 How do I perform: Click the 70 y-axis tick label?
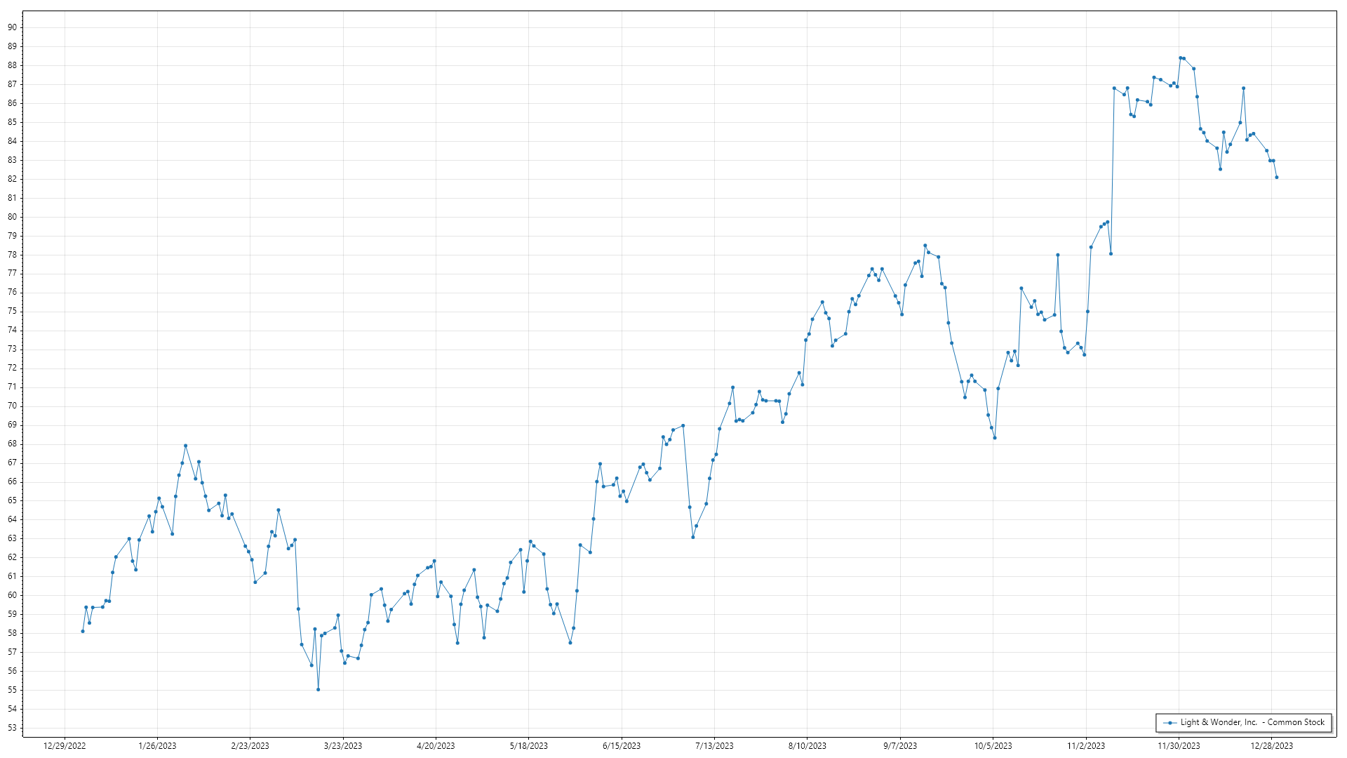click(13, 406)
